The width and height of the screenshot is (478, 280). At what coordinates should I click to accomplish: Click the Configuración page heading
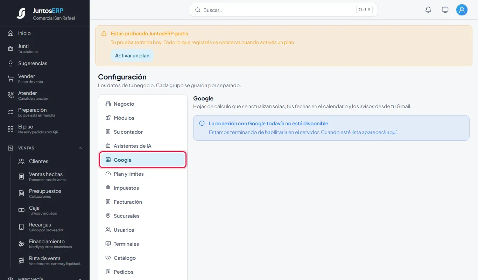pyautogui.click(x=122, y=77)
